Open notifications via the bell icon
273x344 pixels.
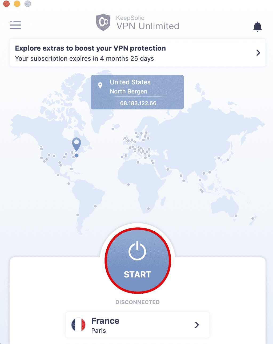258,26
